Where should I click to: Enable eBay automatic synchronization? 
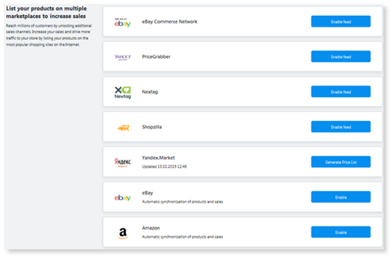point(341,197)
